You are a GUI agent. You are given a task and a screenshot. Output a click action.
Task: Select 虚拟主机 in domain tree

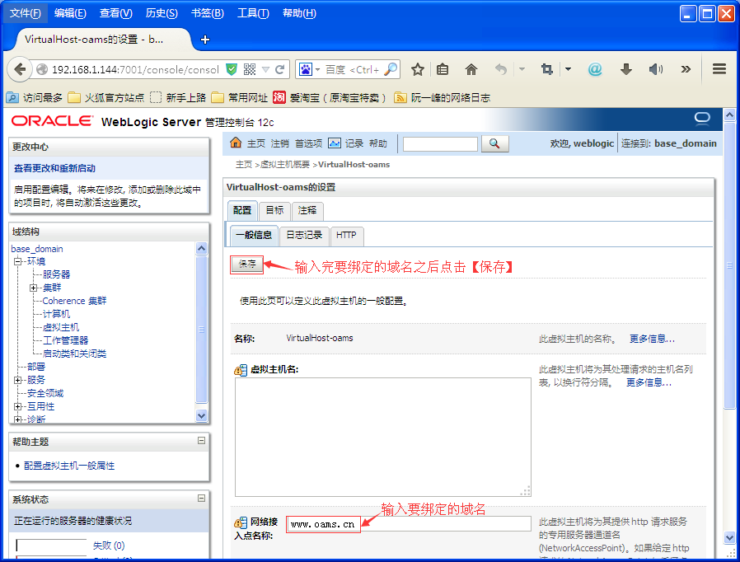click(61, 327)
